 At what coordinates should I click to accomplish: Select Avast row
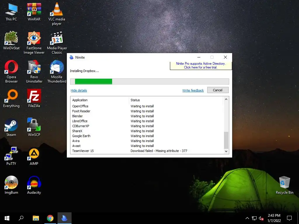[x=147, y=146]
